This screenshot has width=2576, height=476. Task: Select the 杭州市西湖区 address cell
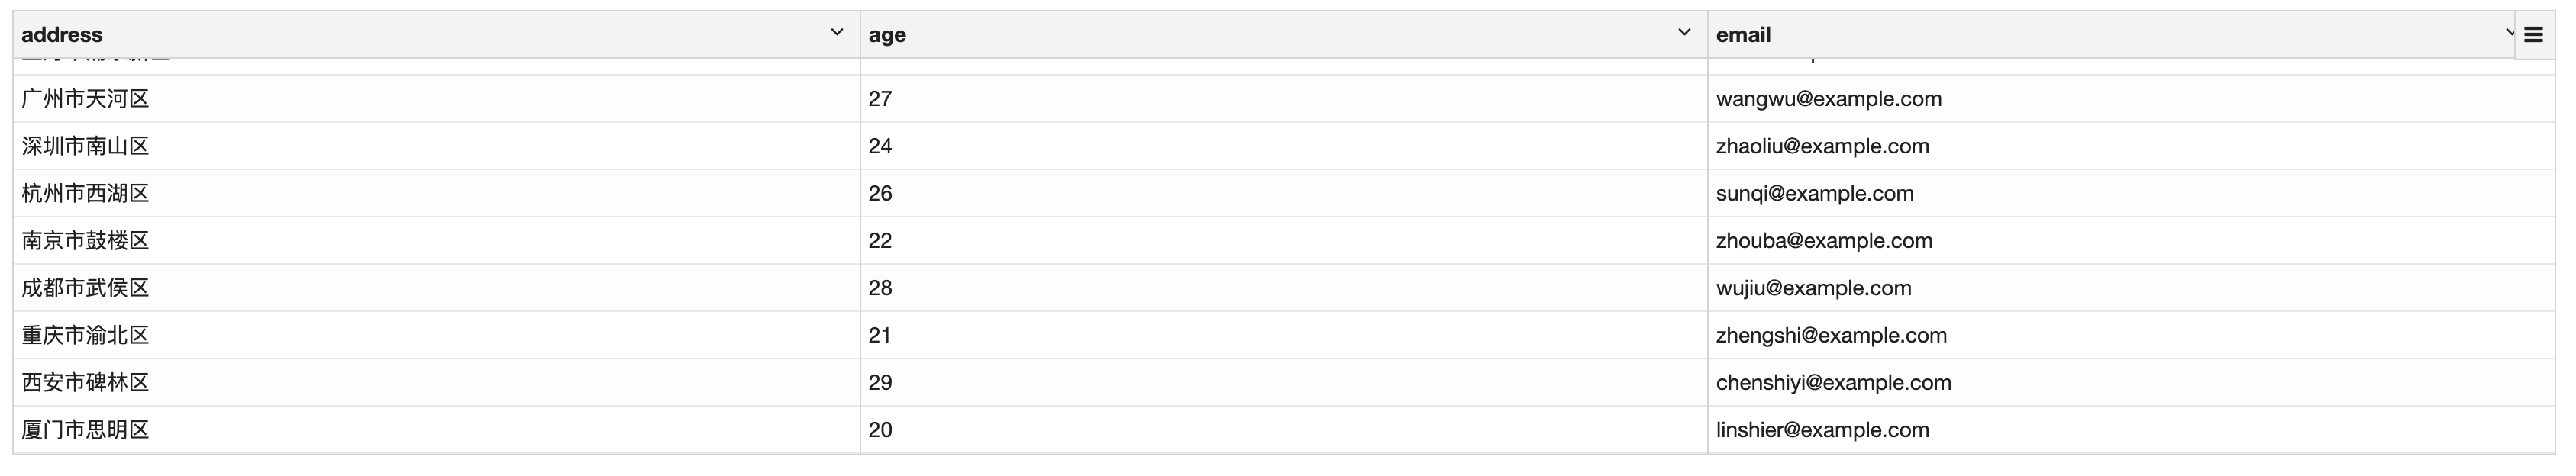pyautogui.click(x=86, y=193)
